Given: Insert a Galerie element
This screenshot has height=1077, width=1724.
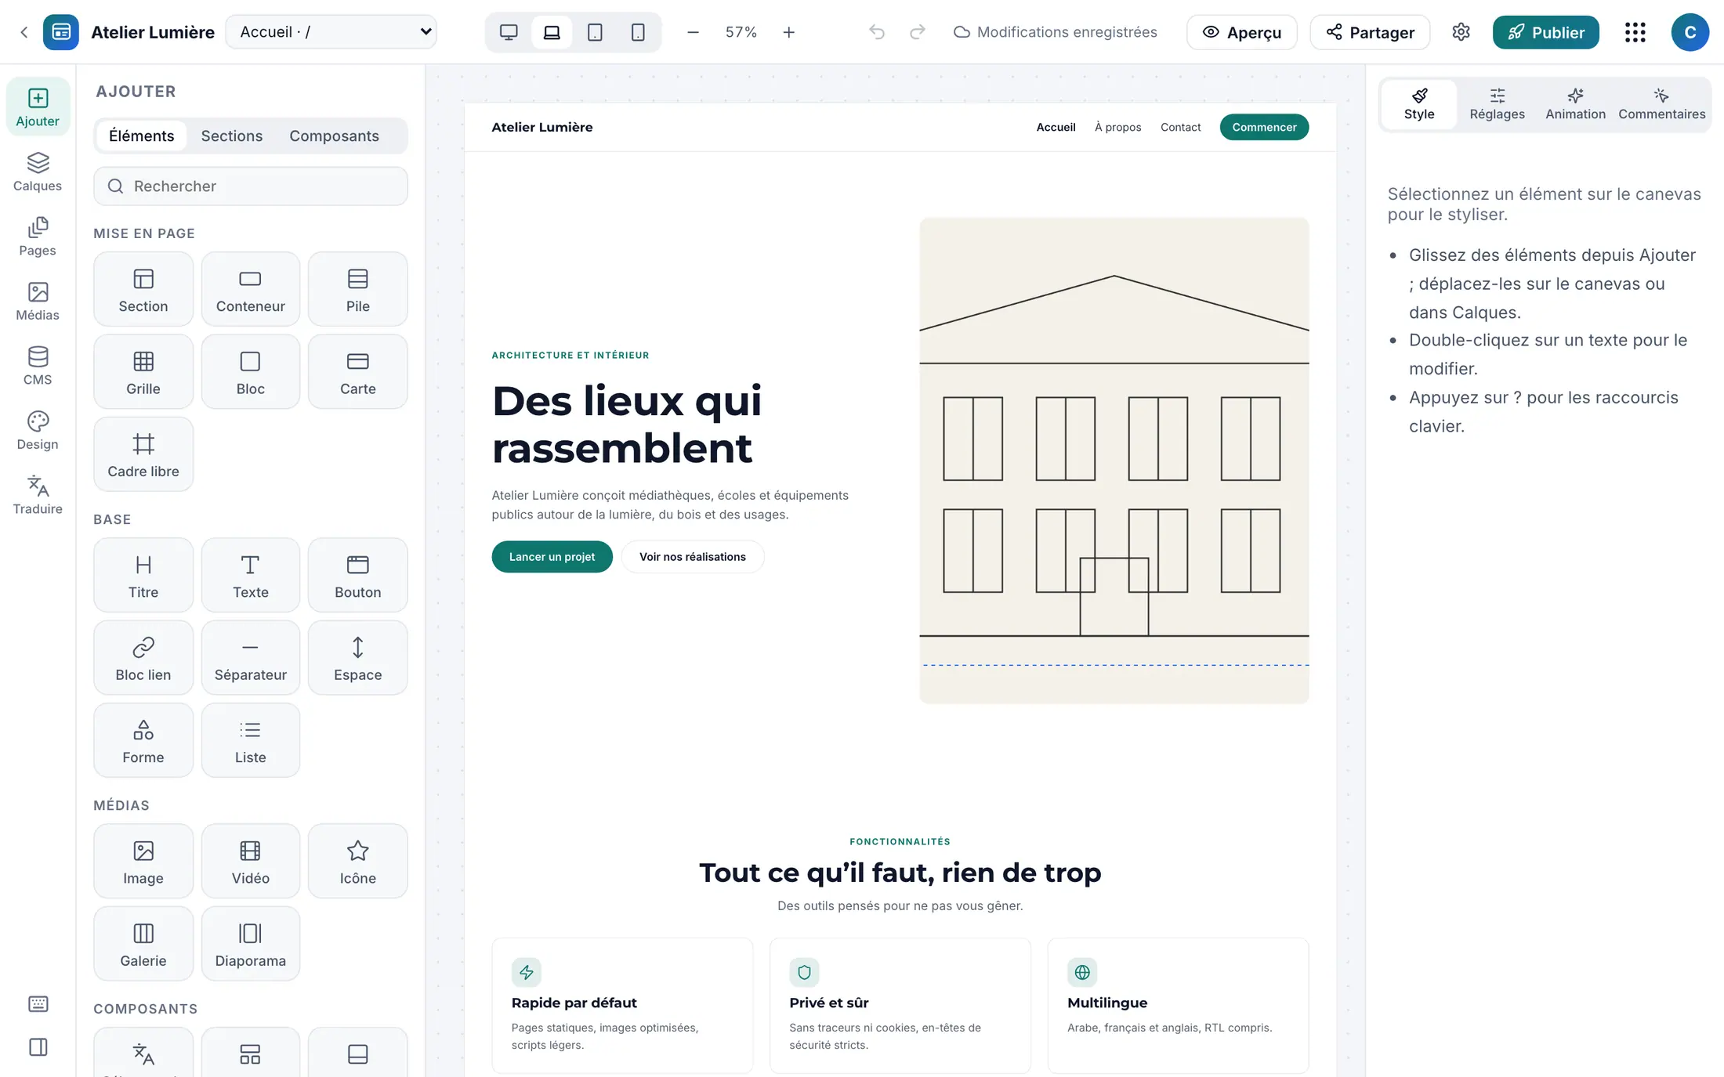Looking at the screenshot, I should pos(143,944).
